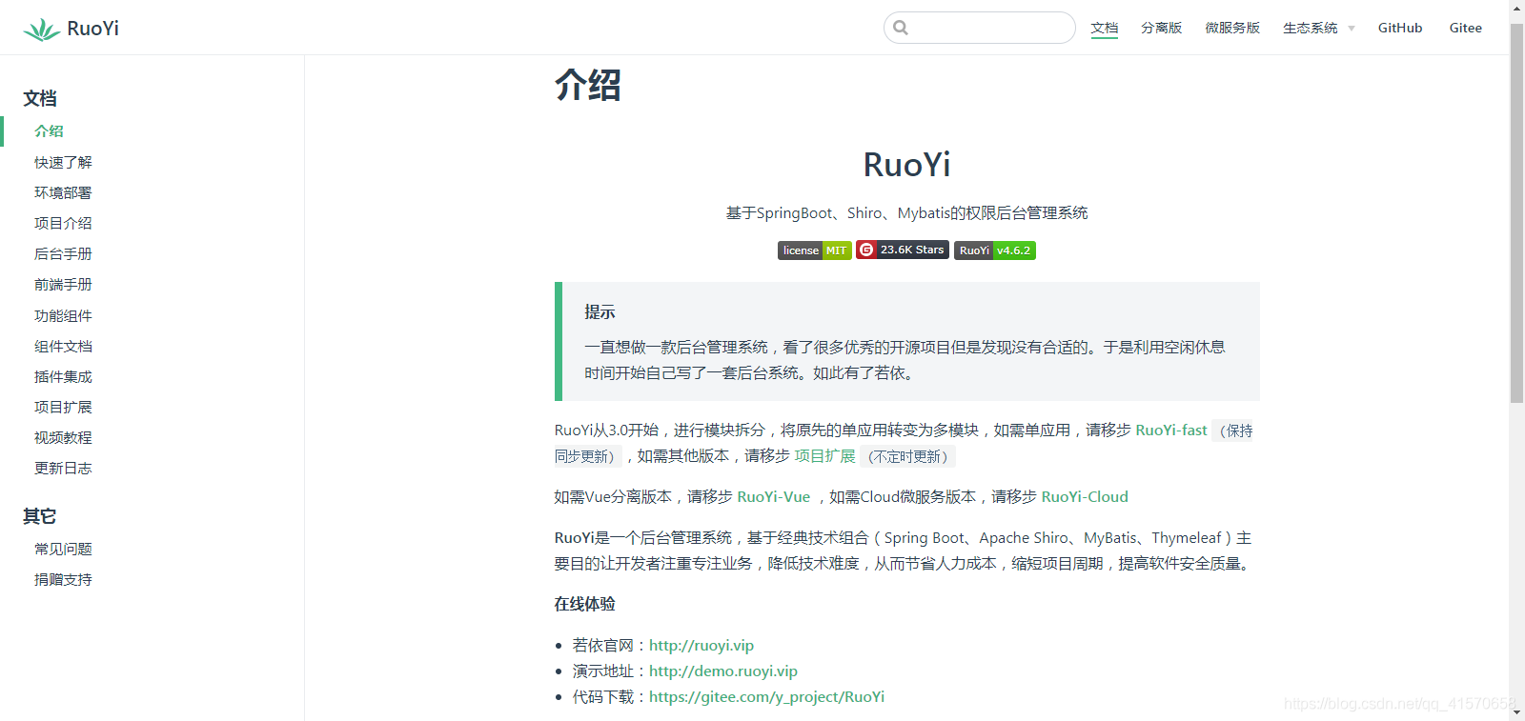Follow the RuoYi-Vue link
Viewport: 1525px width, 721px height.
click(x=774, y=497)
